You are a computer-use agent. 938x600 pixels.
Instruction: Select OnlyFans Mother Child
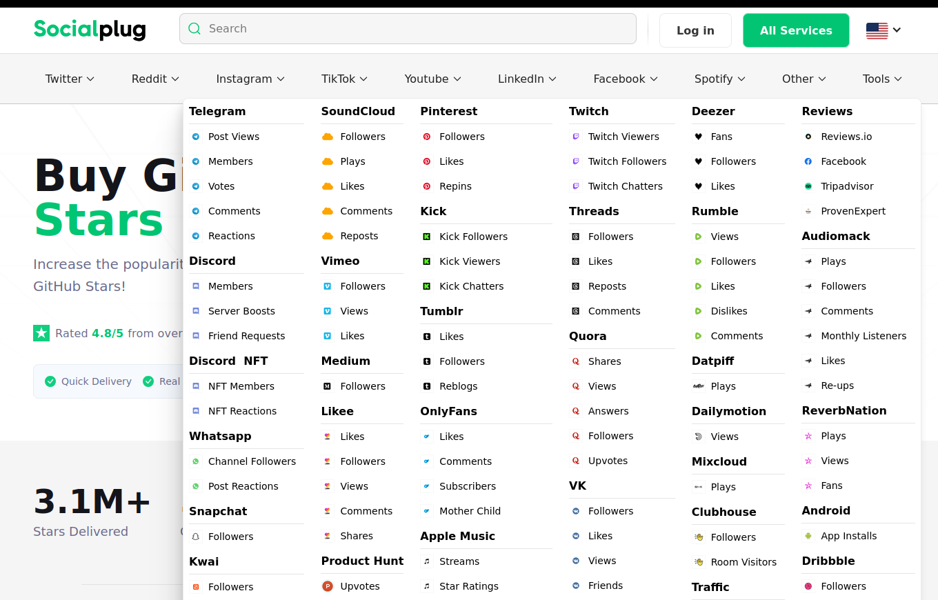[x=470, y=511]
